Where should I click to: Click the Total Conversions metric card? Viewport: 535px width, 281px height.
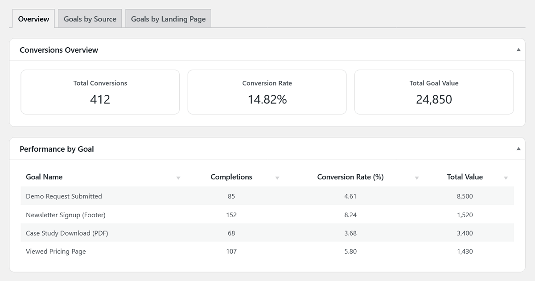100,91
